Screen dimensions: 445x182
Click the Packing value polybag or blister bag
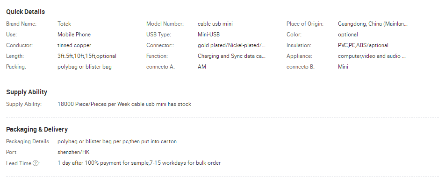click(85, 67)
